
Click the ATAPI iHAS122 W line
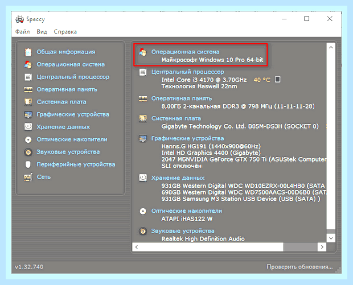(x=187, y=219)
